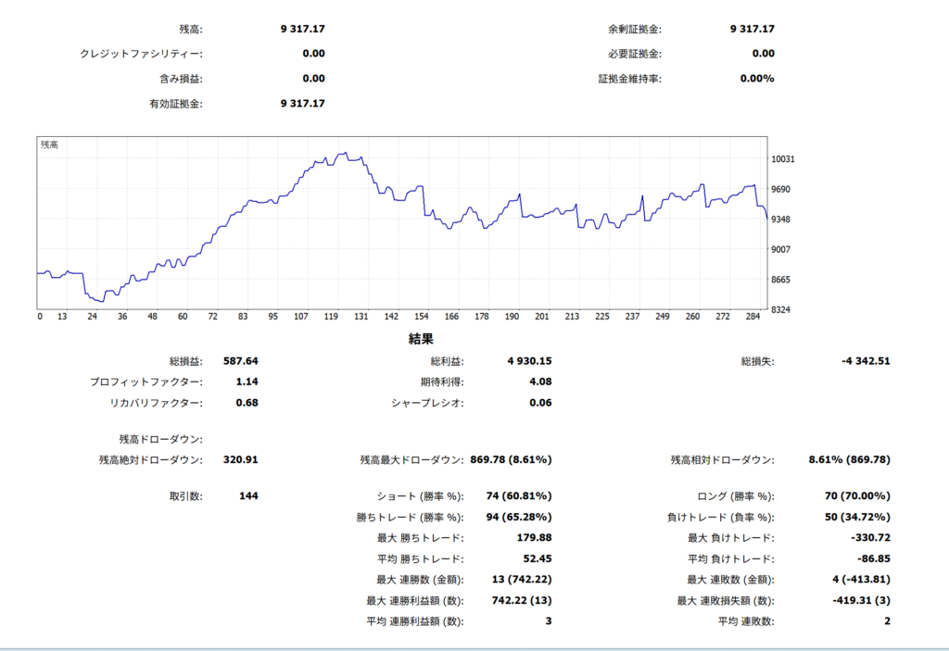949x651 pixels.
Task: Click the 期待利得 value 4.08
Action: [539, 382]
